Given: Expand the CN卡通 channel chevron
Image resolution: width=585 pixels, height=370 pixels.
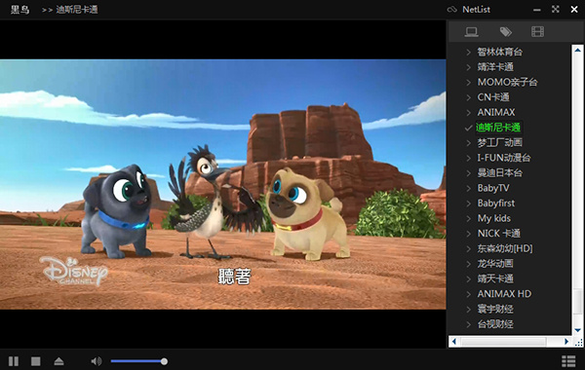Looking at the screenshot, I should coord(469,97).
